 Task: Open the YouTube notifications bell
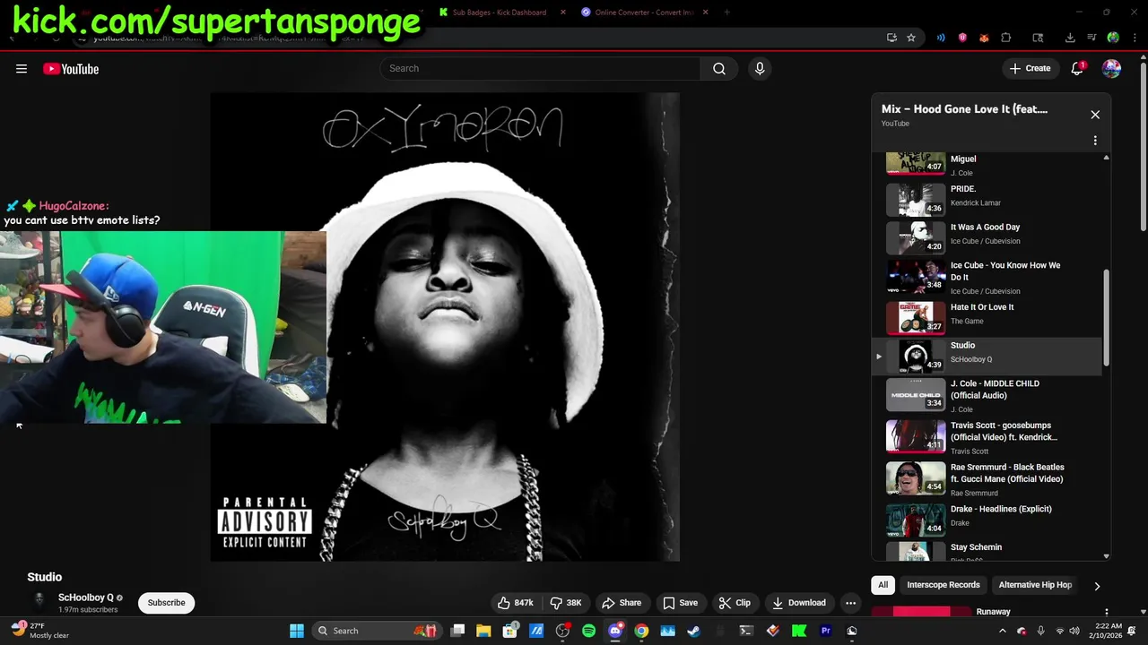click(1078, 69)
